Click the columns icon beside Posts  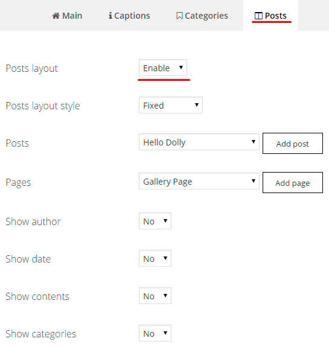[258, 16]
